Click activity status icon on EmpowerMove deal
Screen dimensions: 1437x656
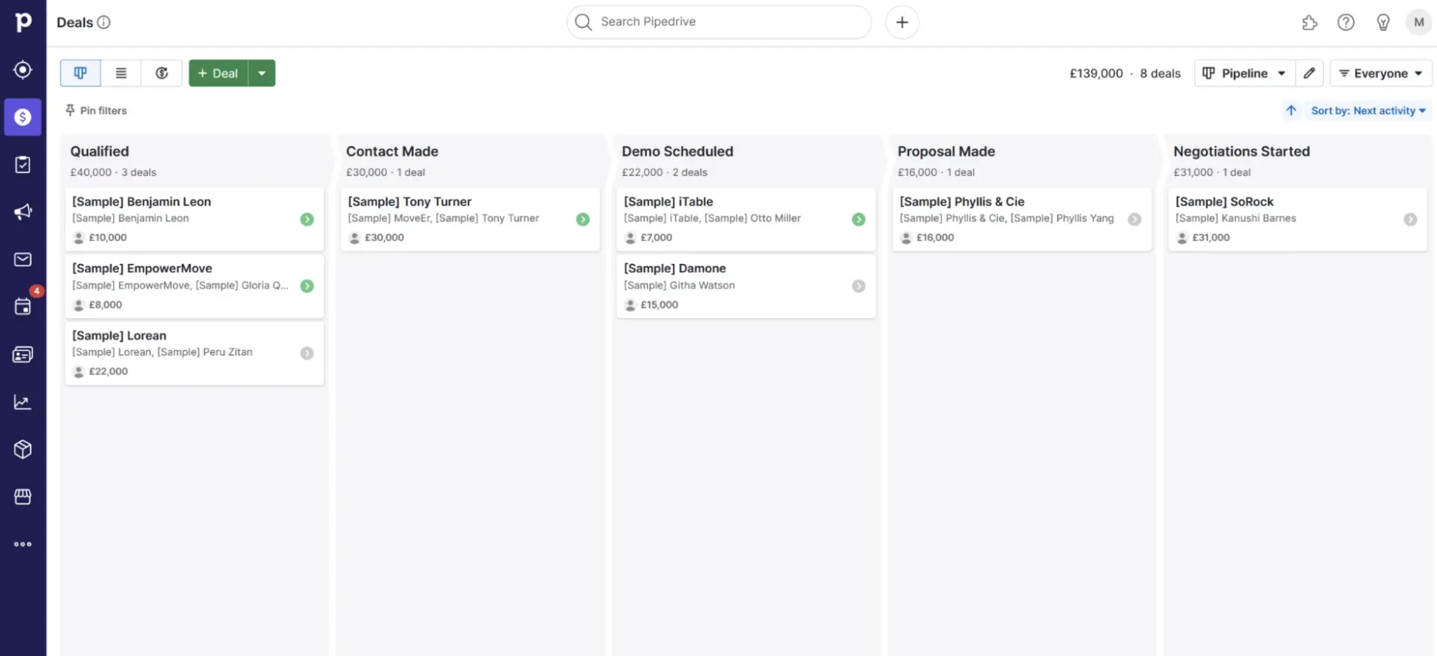pyautogui.click(x=307, y=286)
